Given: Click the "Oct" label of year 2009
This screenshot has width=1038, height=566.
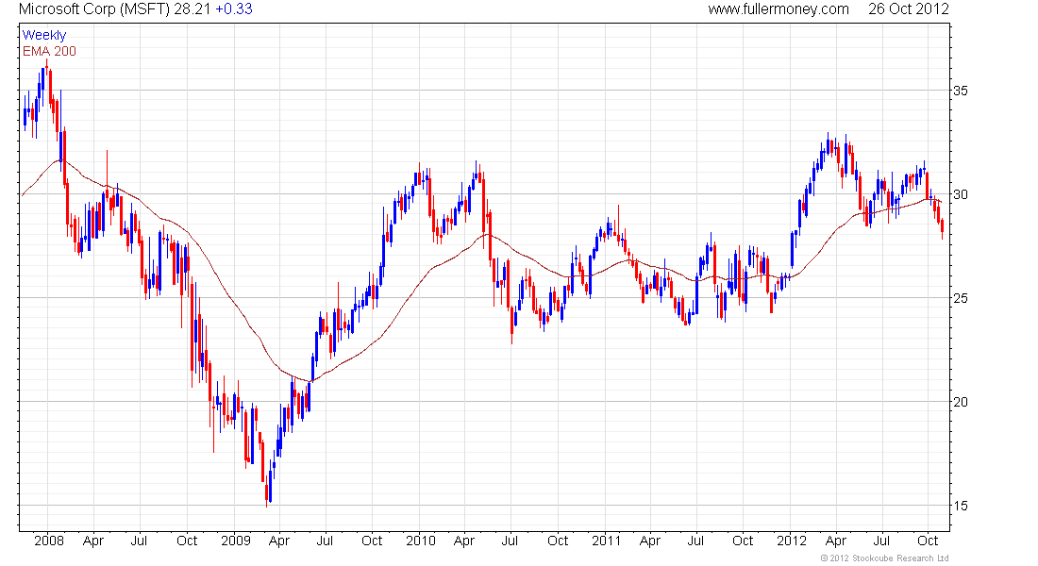Looking at the screenshot, I should pos(372,541).
